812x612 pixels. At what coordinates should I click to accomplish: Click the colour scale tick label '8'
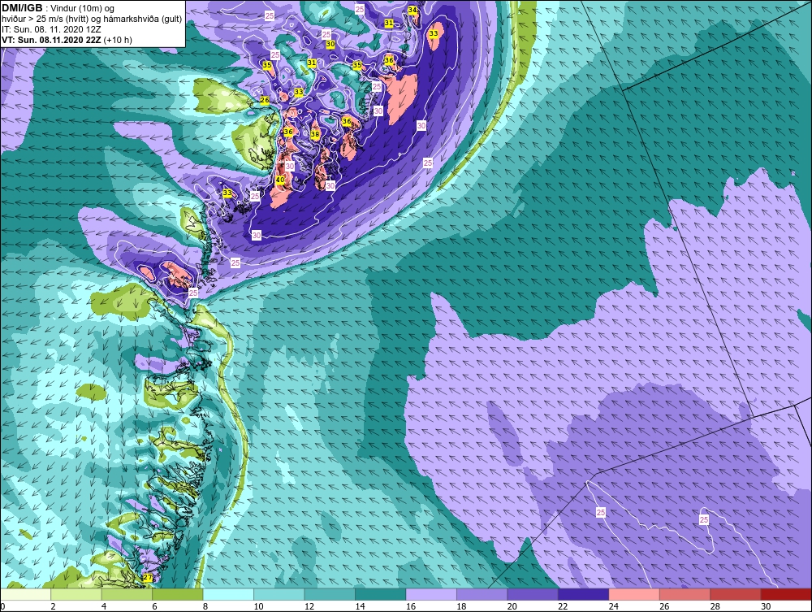(205, 606)
